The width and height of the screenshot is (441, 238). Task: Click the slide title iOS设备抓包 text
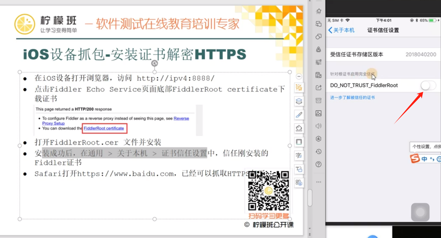134,54
